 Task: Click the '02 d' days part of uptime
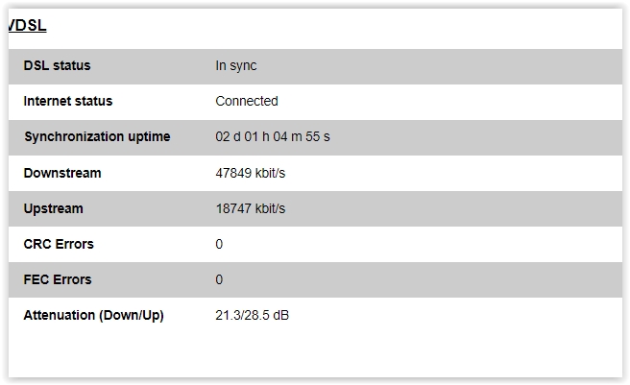226,136
